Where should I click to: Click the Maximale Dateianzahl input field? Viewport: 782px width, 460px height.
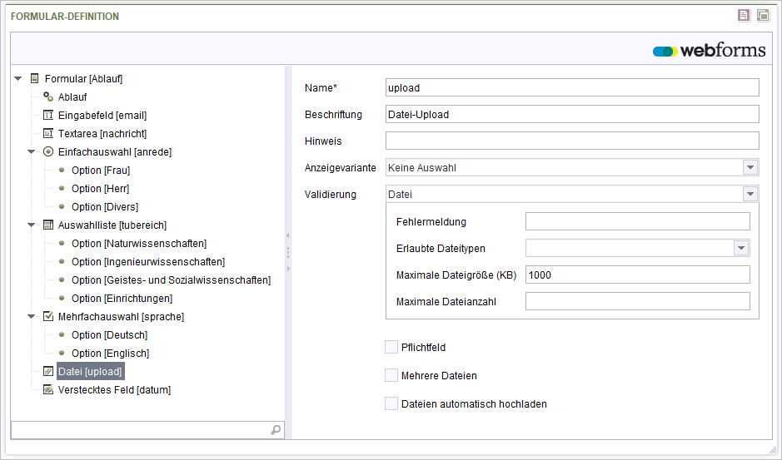click(x=637, y=301)
